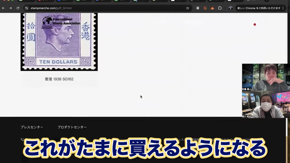
Task: Open the Chrome profile avatar
Action: [231, 8]
